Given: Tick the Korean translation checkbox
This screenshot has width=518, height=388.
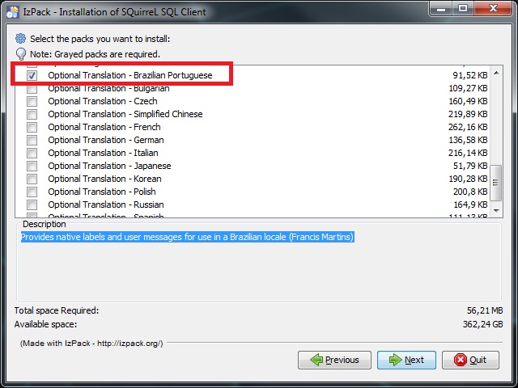Looking at the screenshot, I should point(32,179).
